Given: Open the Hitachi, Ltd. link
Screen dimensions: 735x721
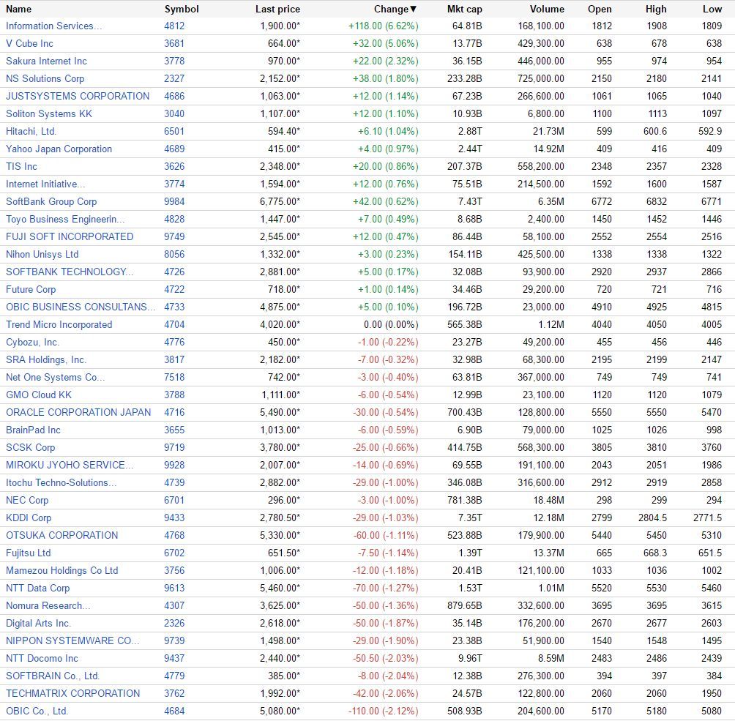Looking at the screenshot, I should point(31,131).
